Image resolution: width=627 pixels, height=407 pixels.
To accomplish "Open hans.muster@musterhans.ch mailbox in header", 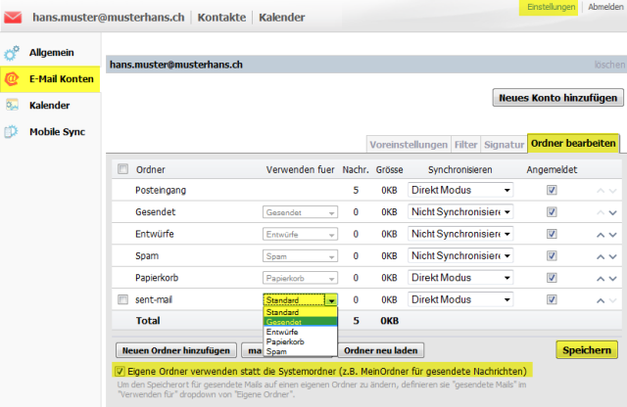I will click(109, 18).
